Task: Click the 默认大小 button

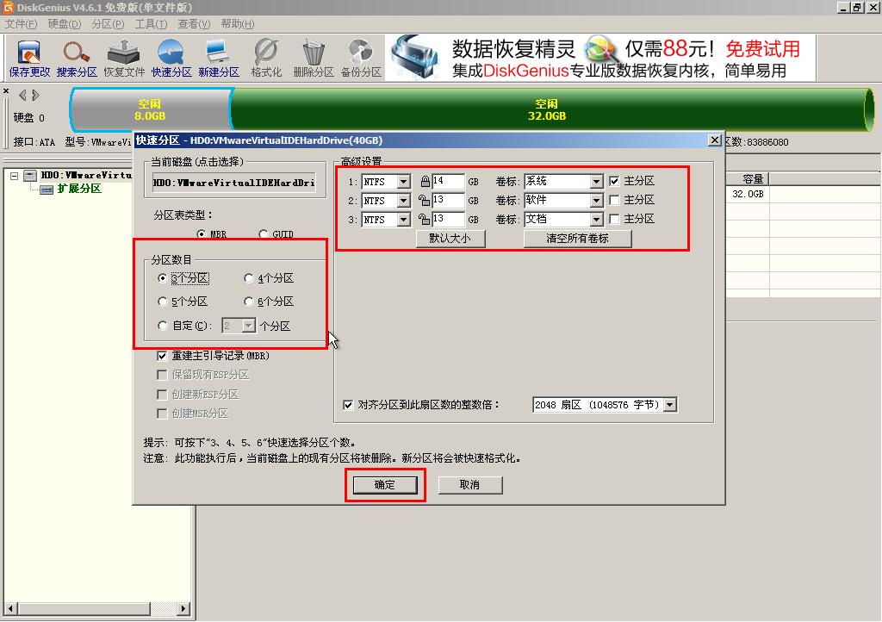Action: pyautogui.click(x=450, y=239)
